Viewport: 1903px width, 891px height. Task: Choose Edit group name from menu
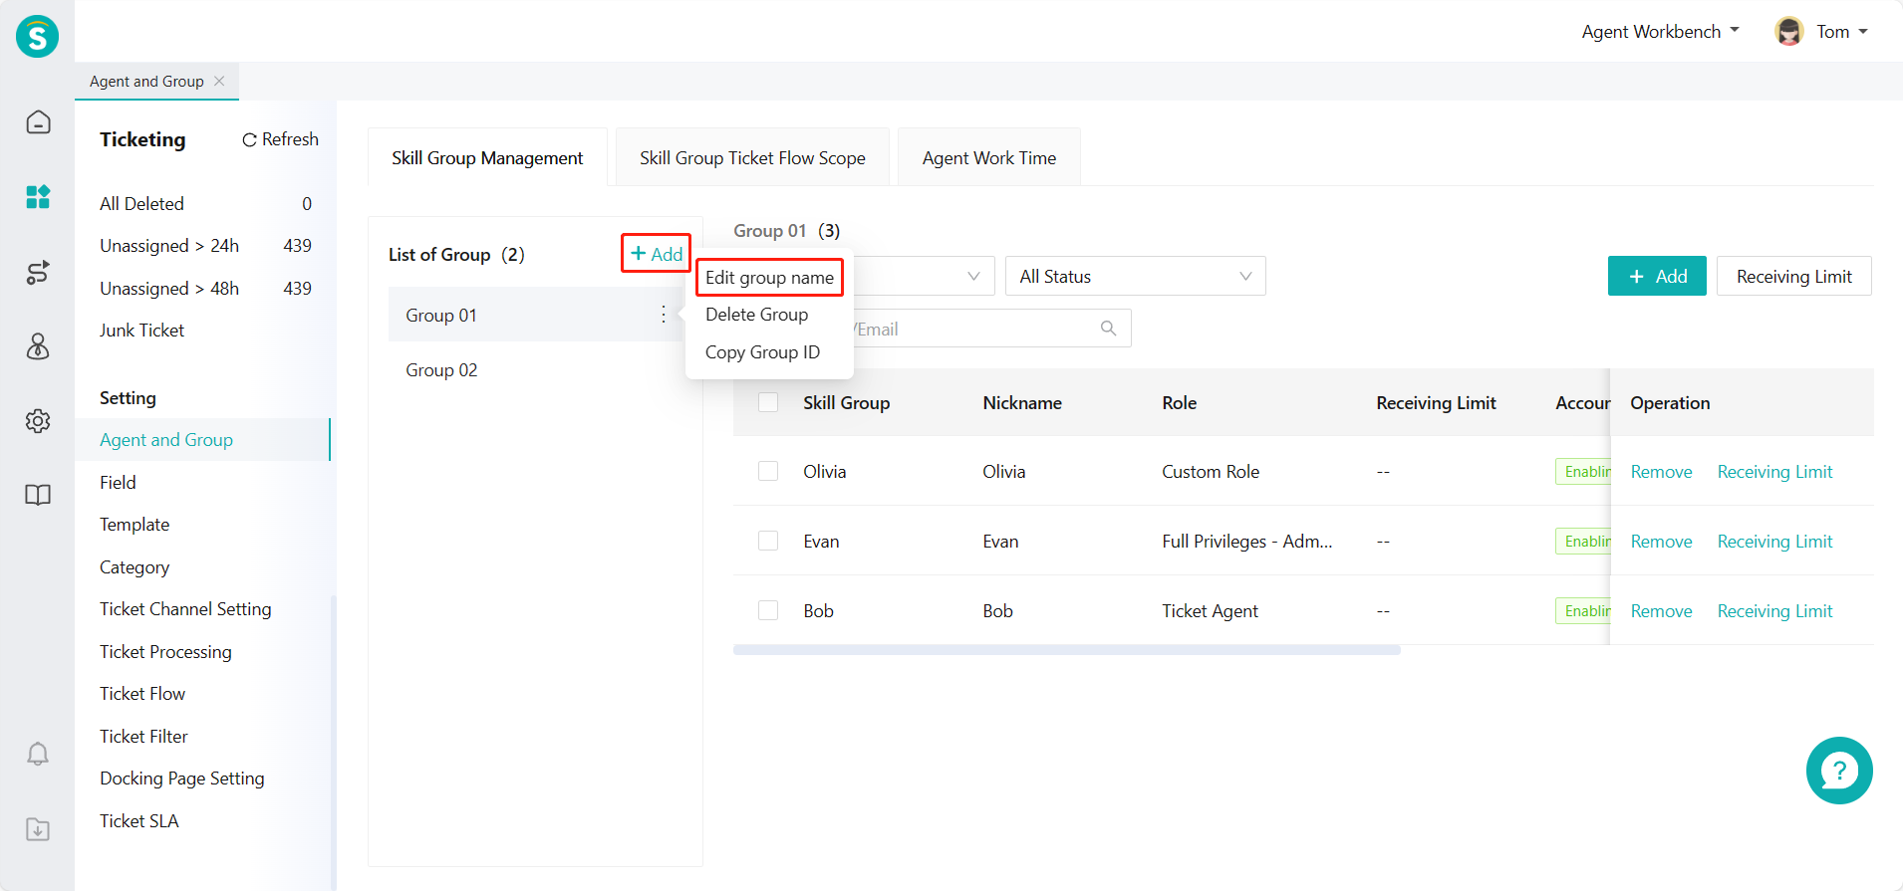[769, 277]
